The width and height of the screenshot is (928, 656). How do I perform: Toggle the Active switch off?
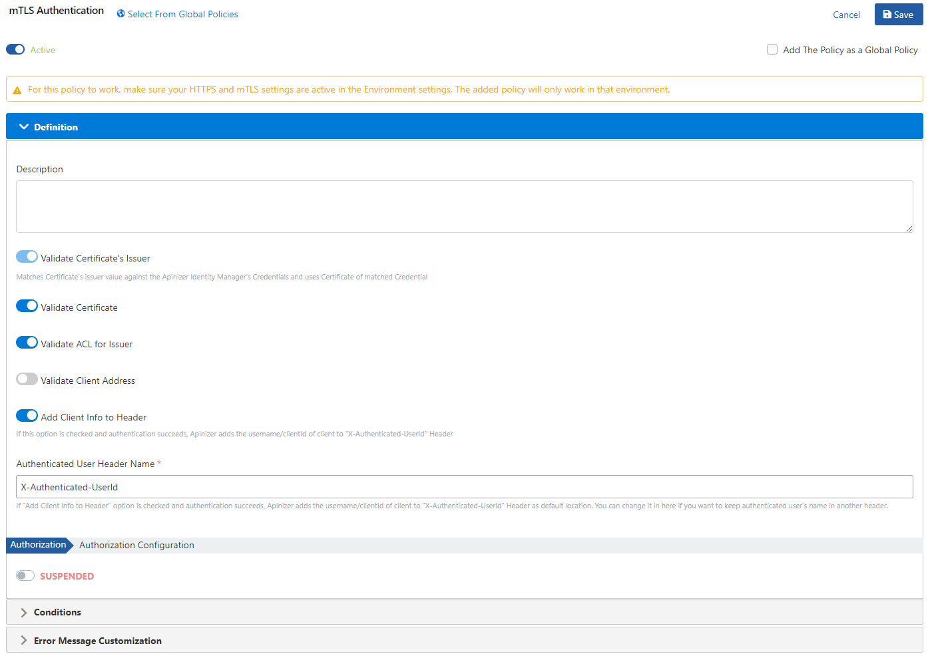pos(15,49)
